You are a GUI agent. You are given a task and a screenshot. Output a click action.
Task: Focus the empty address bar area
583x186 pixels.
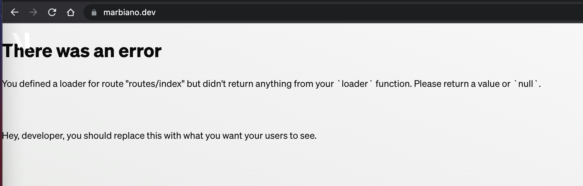pyautogui.click(x=368, y=12)
